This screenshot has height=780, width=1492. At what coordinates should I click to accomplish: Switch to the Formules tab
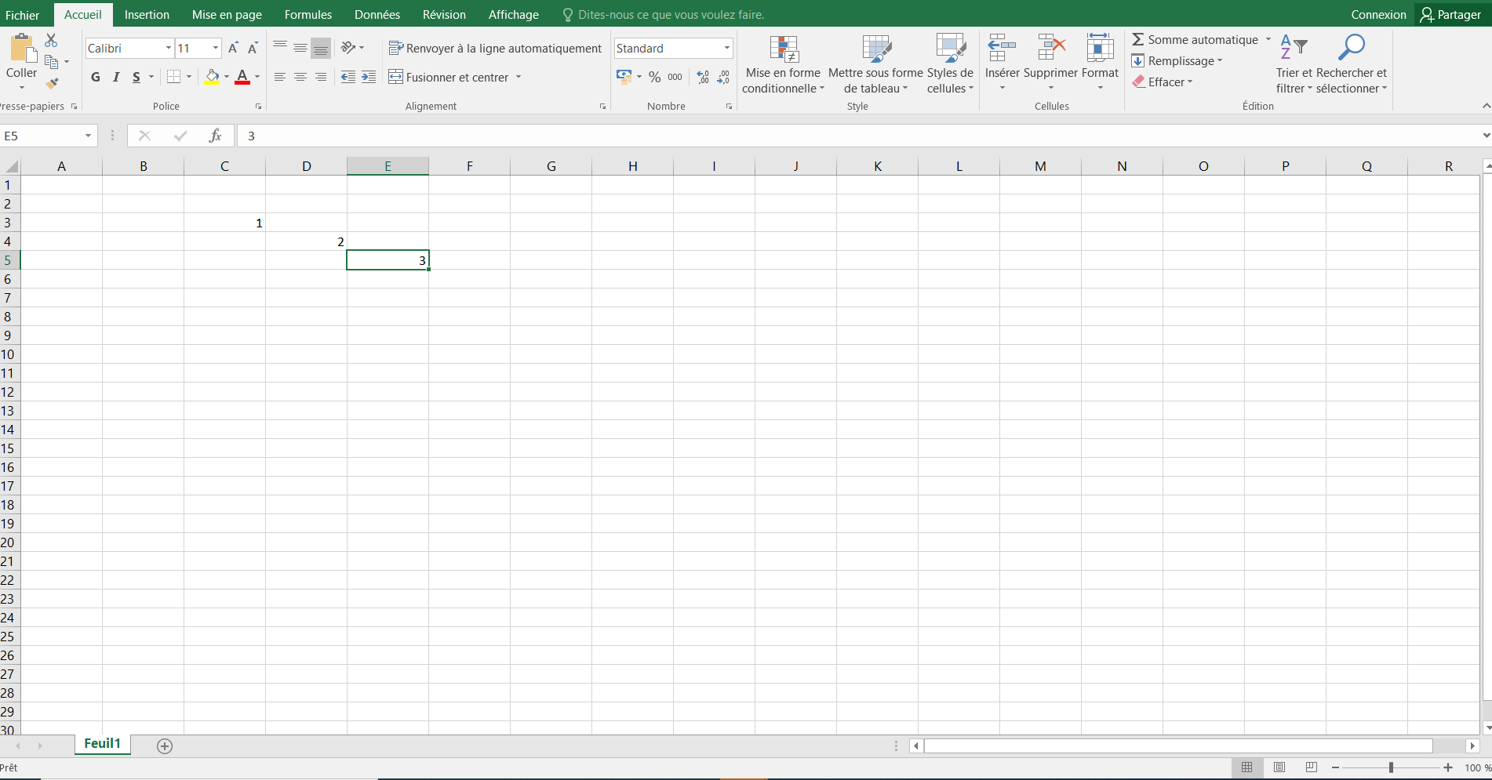tap(308, 15)
